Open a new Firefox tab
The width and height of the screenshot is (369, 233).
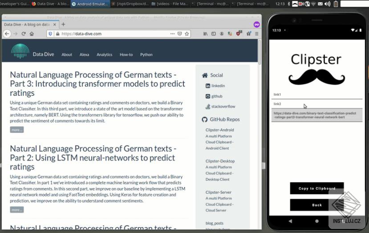(x=63, y=24)
